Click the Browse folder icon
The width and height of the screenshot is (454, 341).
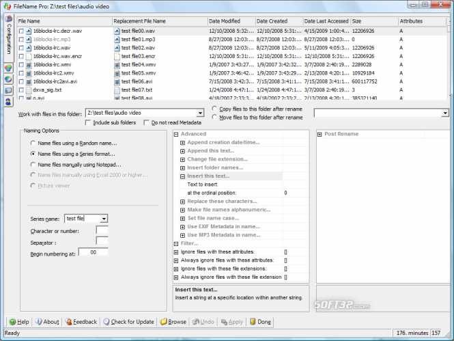tap(164, 322)
